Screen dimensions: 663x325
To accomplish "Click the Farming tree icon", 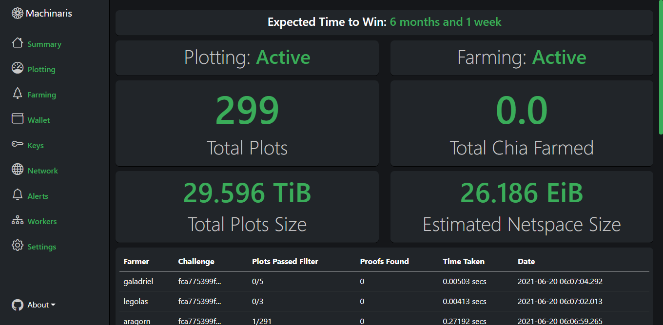I will [18, 94].
